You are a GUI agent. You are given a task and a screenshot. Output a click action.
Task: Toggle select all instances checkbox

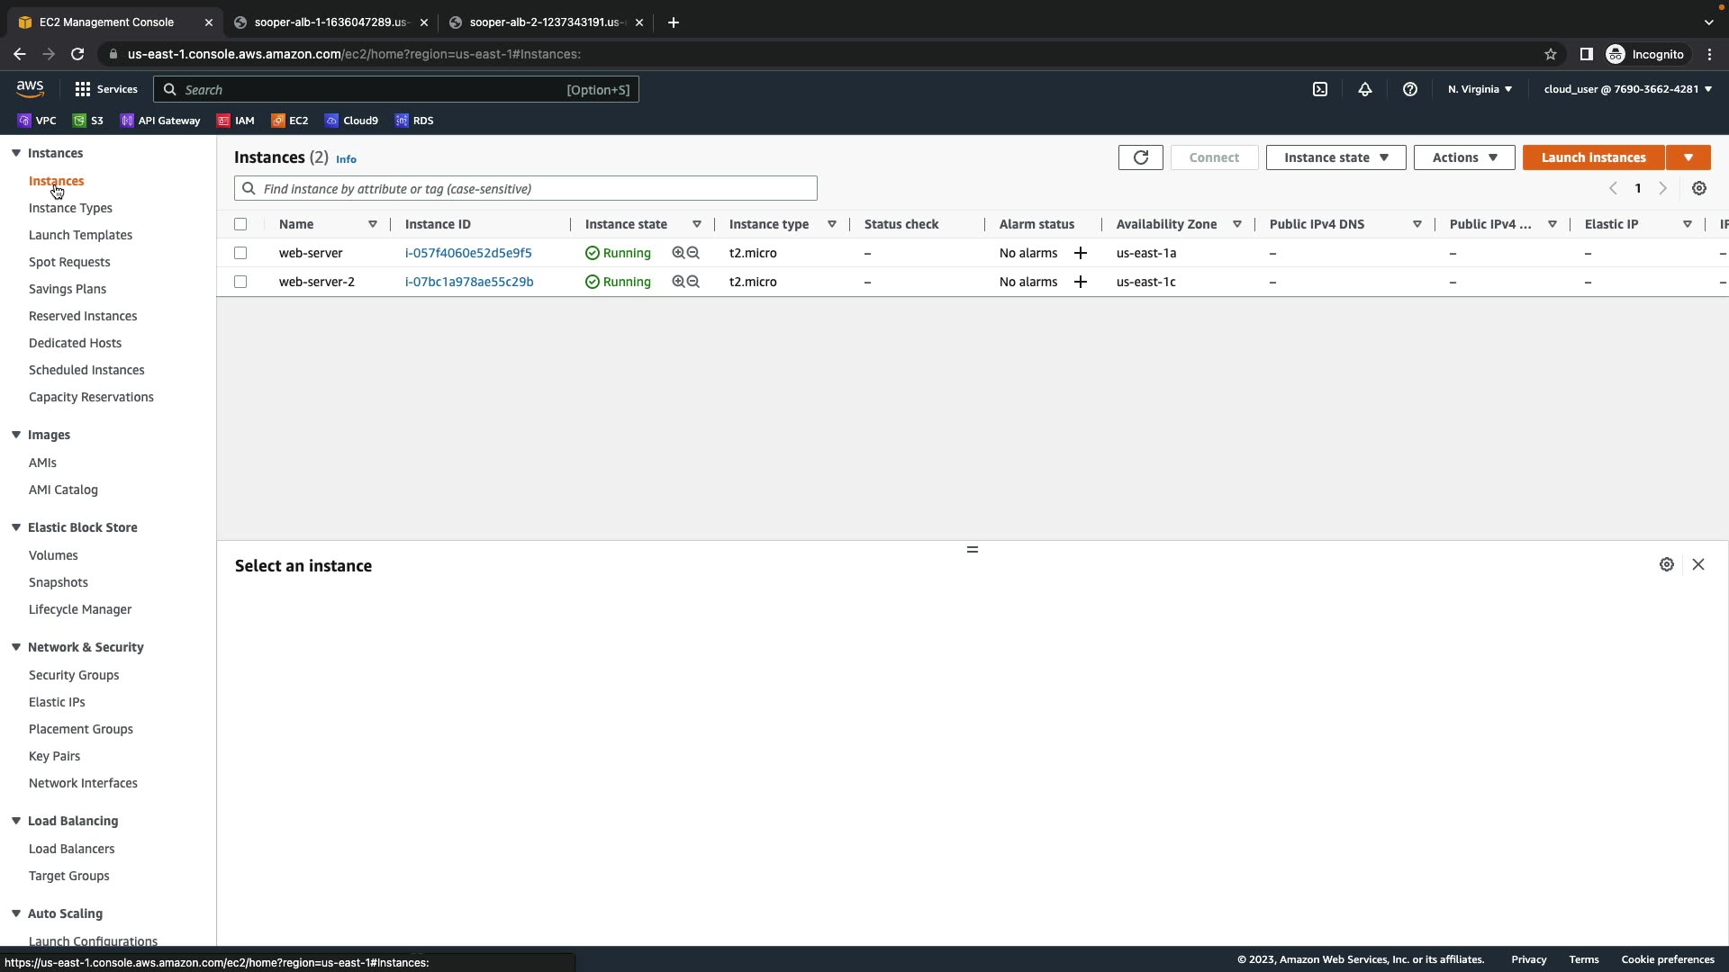coord(240,225)
